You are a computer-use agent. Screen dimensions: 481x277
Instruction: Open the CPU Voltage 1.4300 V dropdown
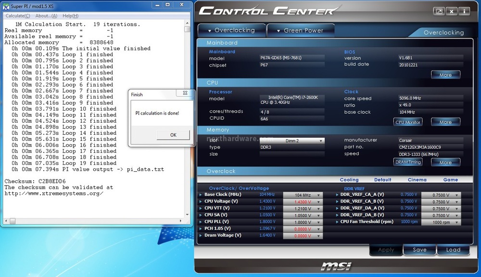(x=303, y=202)
